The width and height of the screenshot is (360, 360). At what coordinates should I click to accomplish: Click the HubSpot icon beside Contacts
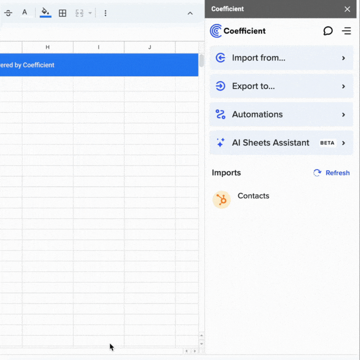click(221, 199)
